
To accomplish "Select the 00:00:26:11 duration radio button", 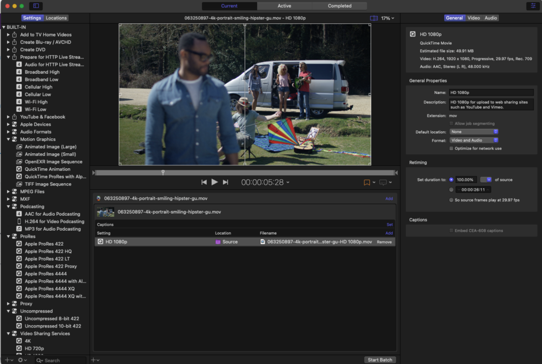I will (451, 189).
